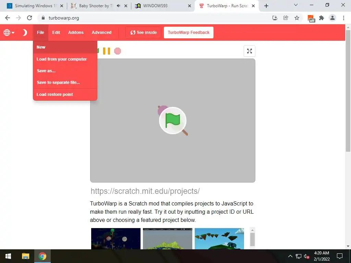Open the first featured project thumbnail
The width and height of the screenshot is (351, 263).
pos(116,238)
